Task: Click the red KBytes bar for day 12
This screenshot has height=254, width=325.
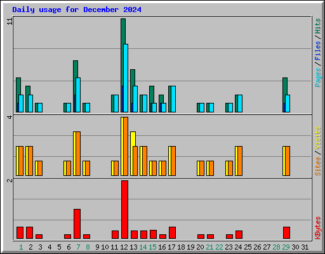Action: [x=124, y=210]
